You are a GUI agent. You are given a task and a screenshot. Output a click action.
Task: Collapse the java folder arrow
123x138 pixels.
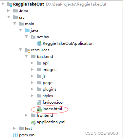click(21, 30)
